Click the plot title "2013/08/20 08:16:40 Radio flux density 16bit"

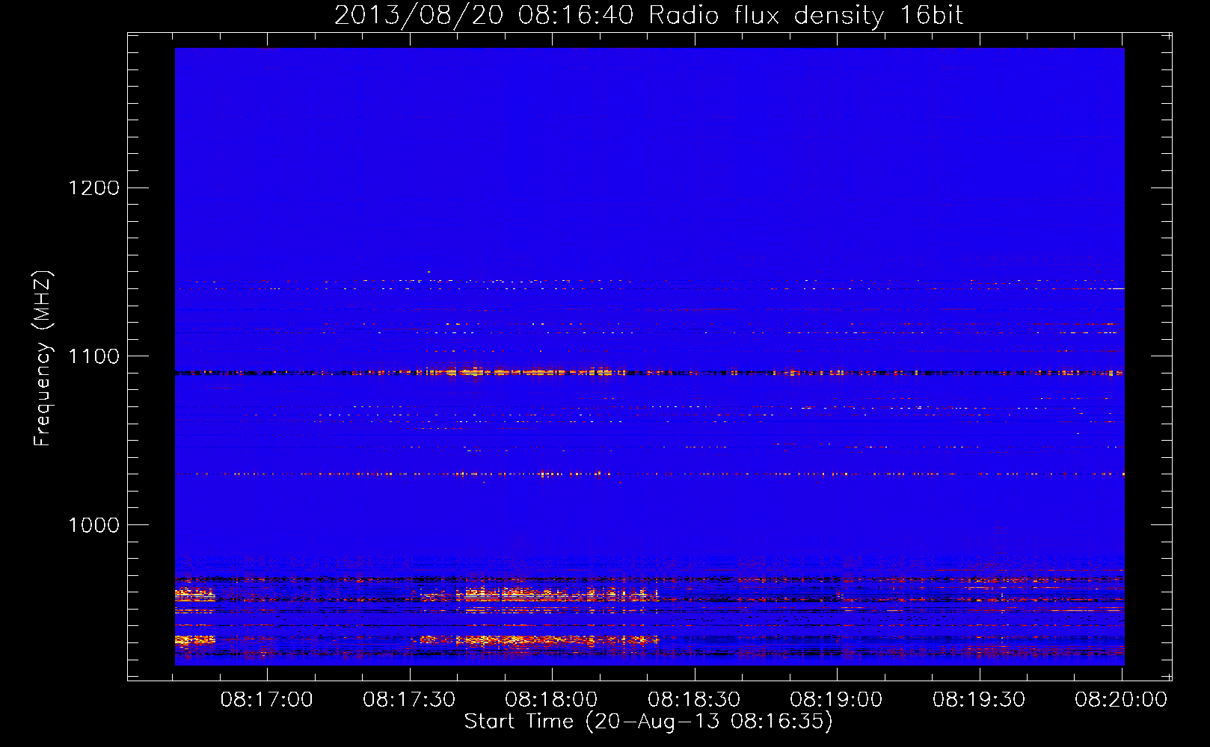pyautogui.click(x=648, y=16)
